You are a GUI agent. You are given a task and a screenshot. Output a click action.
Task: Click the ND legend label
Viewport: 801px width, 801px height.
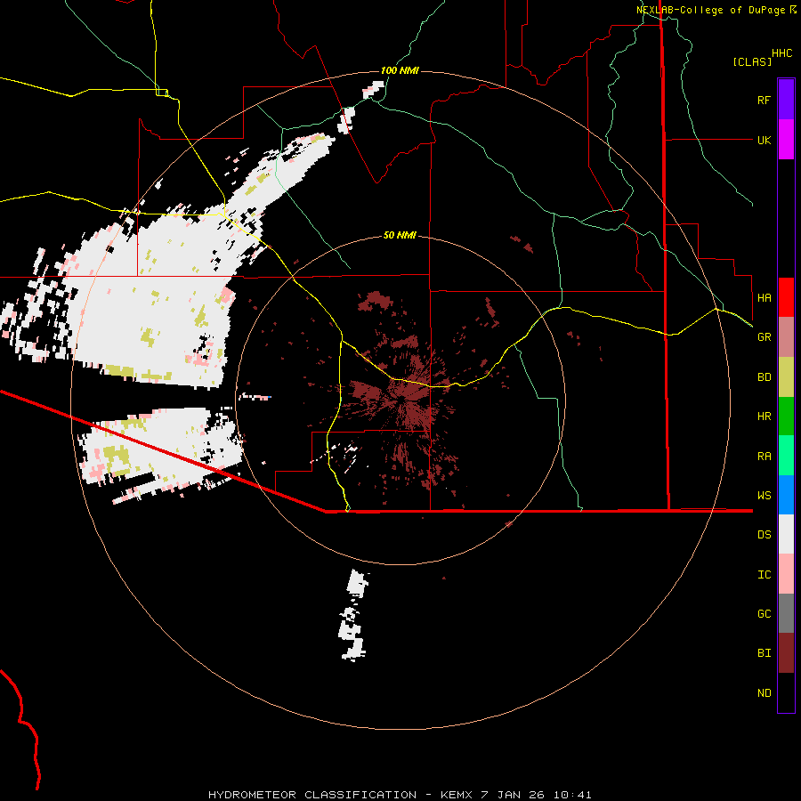coord(764,693)
